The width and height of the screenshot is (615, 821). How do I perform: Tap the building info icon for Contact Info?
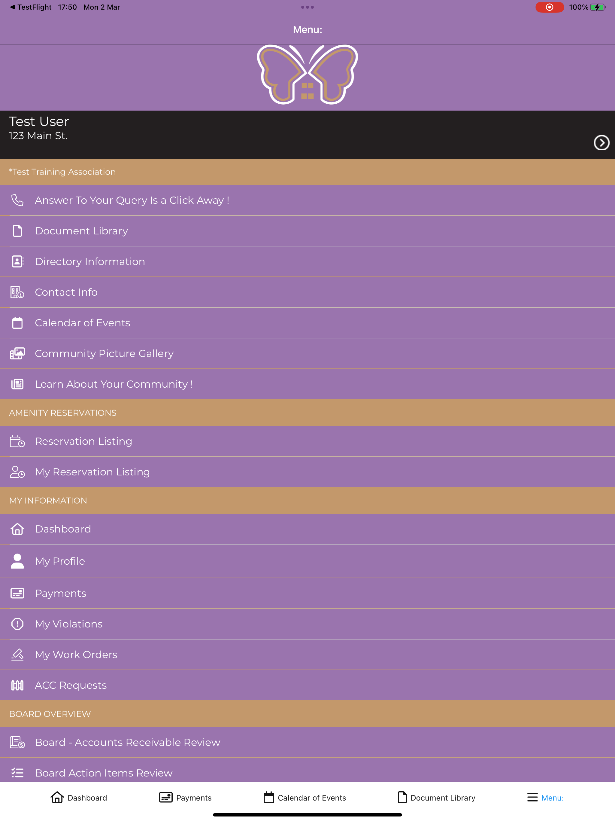pos(17,292)
